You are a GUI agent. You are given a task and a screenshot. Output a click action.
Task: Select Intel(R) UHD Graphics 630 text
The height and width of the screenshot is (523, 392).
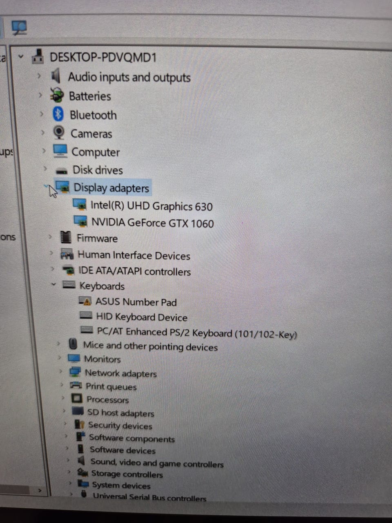coord(151,206)
